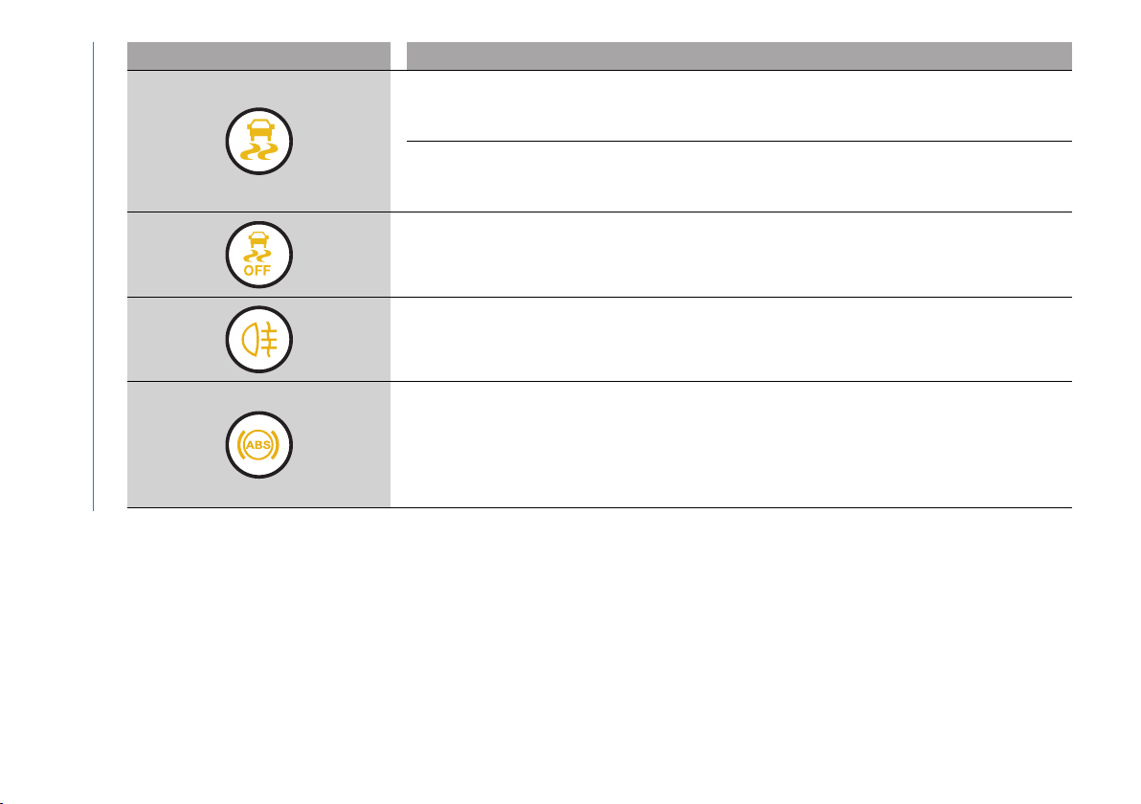This screenshot has height=804, width=1141.
Task: Click the stability control OFF warning icon
Action: coord(259,255)
